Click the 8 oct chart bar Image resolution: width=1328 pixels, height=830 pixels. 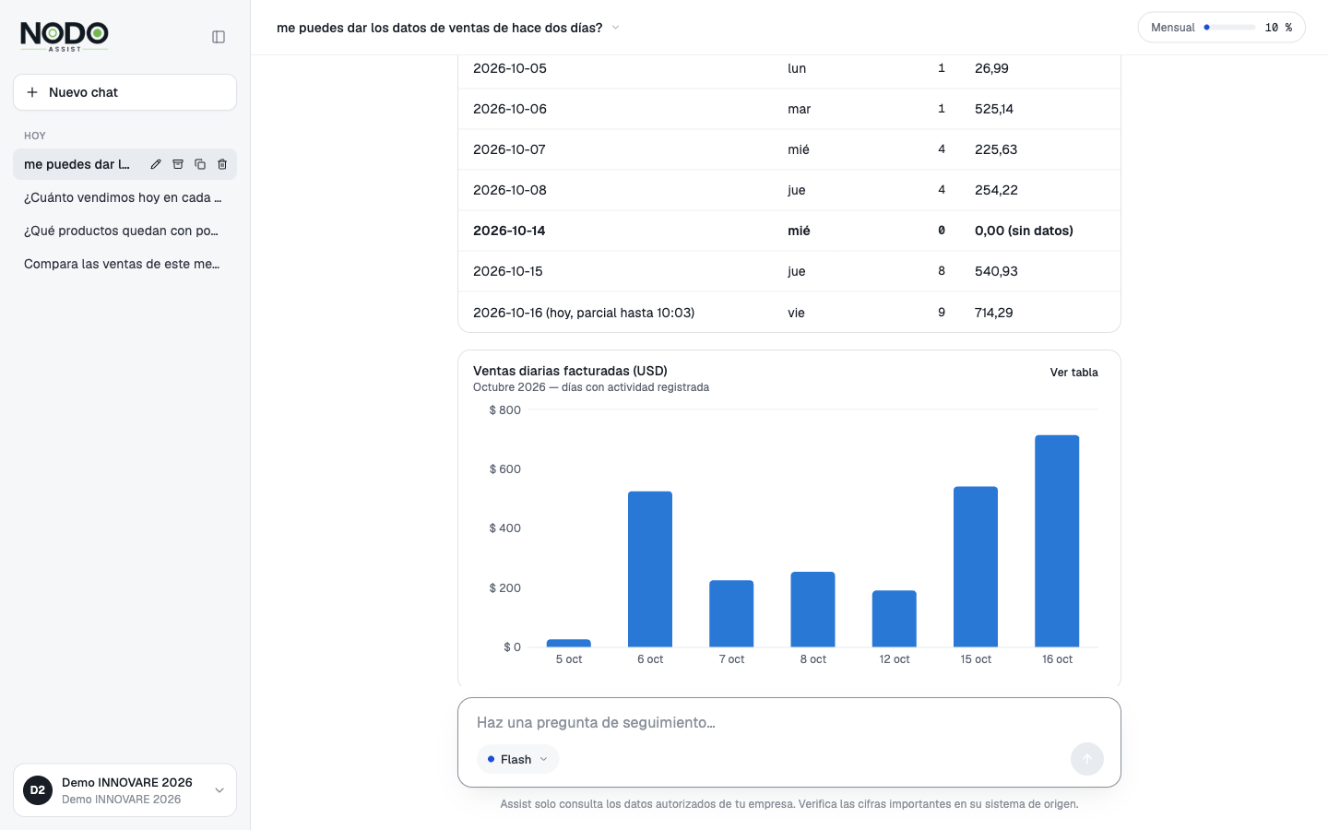coord(812,609)
